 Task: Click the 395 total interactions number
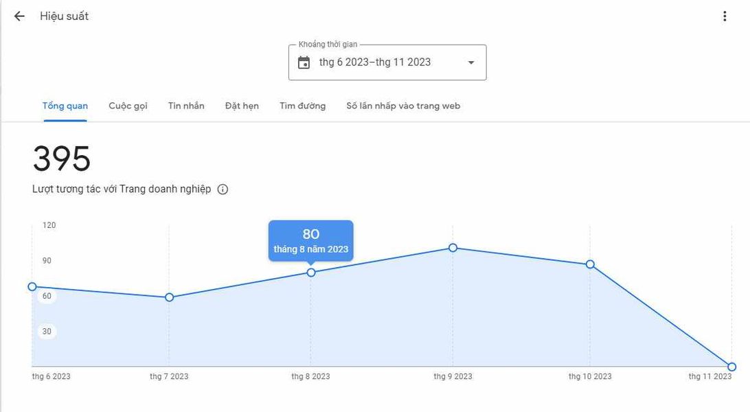(62, 159)
